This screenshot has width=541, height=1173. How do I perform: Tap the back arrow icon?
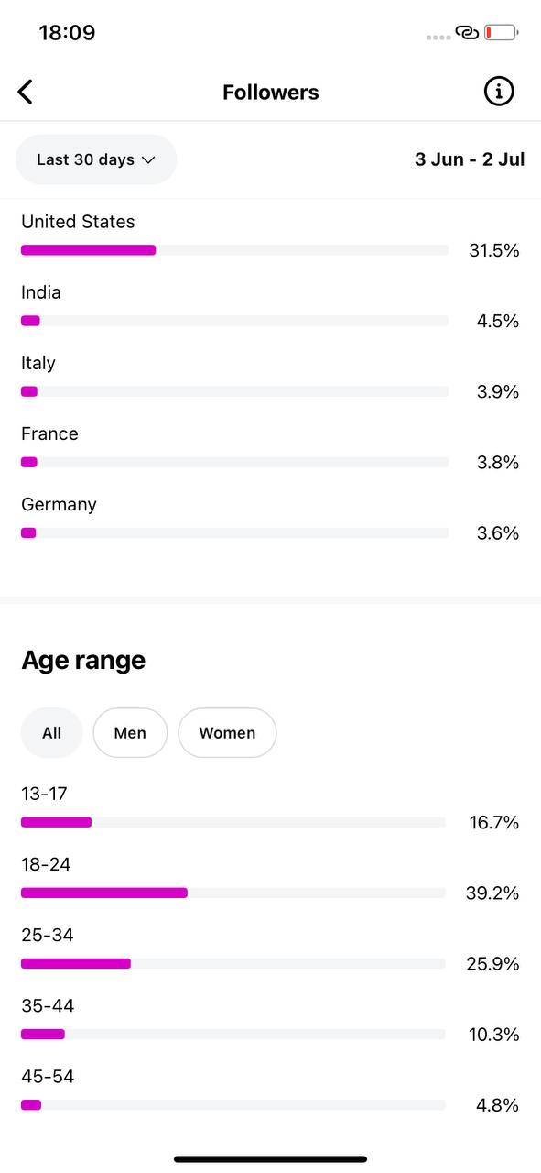26,92
